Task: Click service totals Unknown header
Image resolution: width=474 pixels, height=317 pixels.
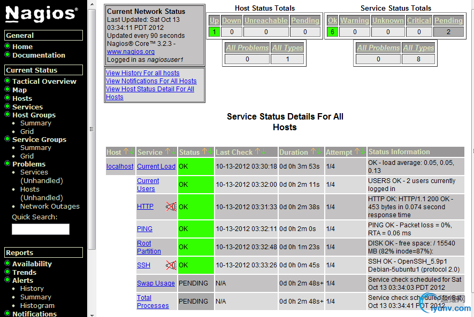Action: point(388,20)
